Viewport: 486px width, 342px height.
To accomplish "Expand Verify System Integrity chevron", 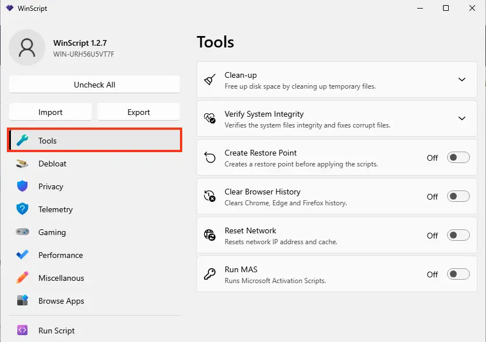I will click(462, 118).
